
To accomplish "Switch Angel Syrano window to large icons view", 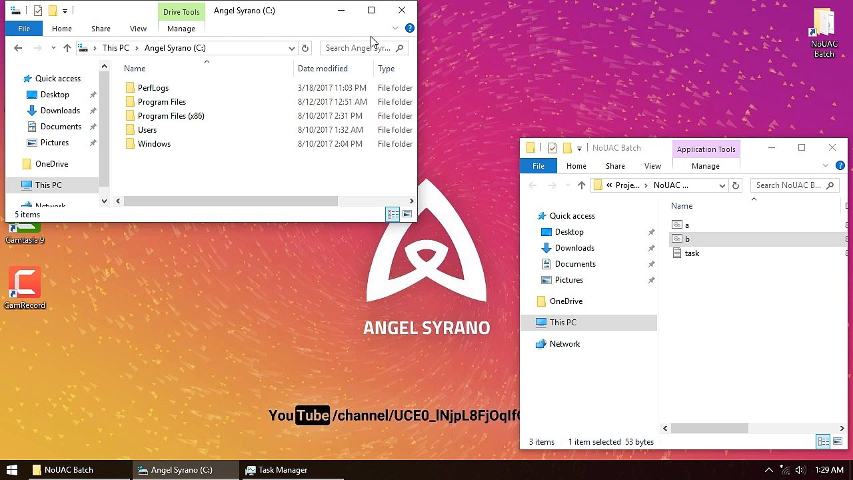I will click(x=407, y=214).
